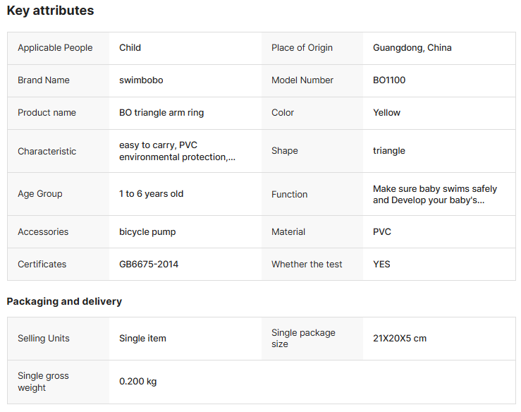Select the BO triangle arm ring value
521x412 pixels.
[161, 113]
